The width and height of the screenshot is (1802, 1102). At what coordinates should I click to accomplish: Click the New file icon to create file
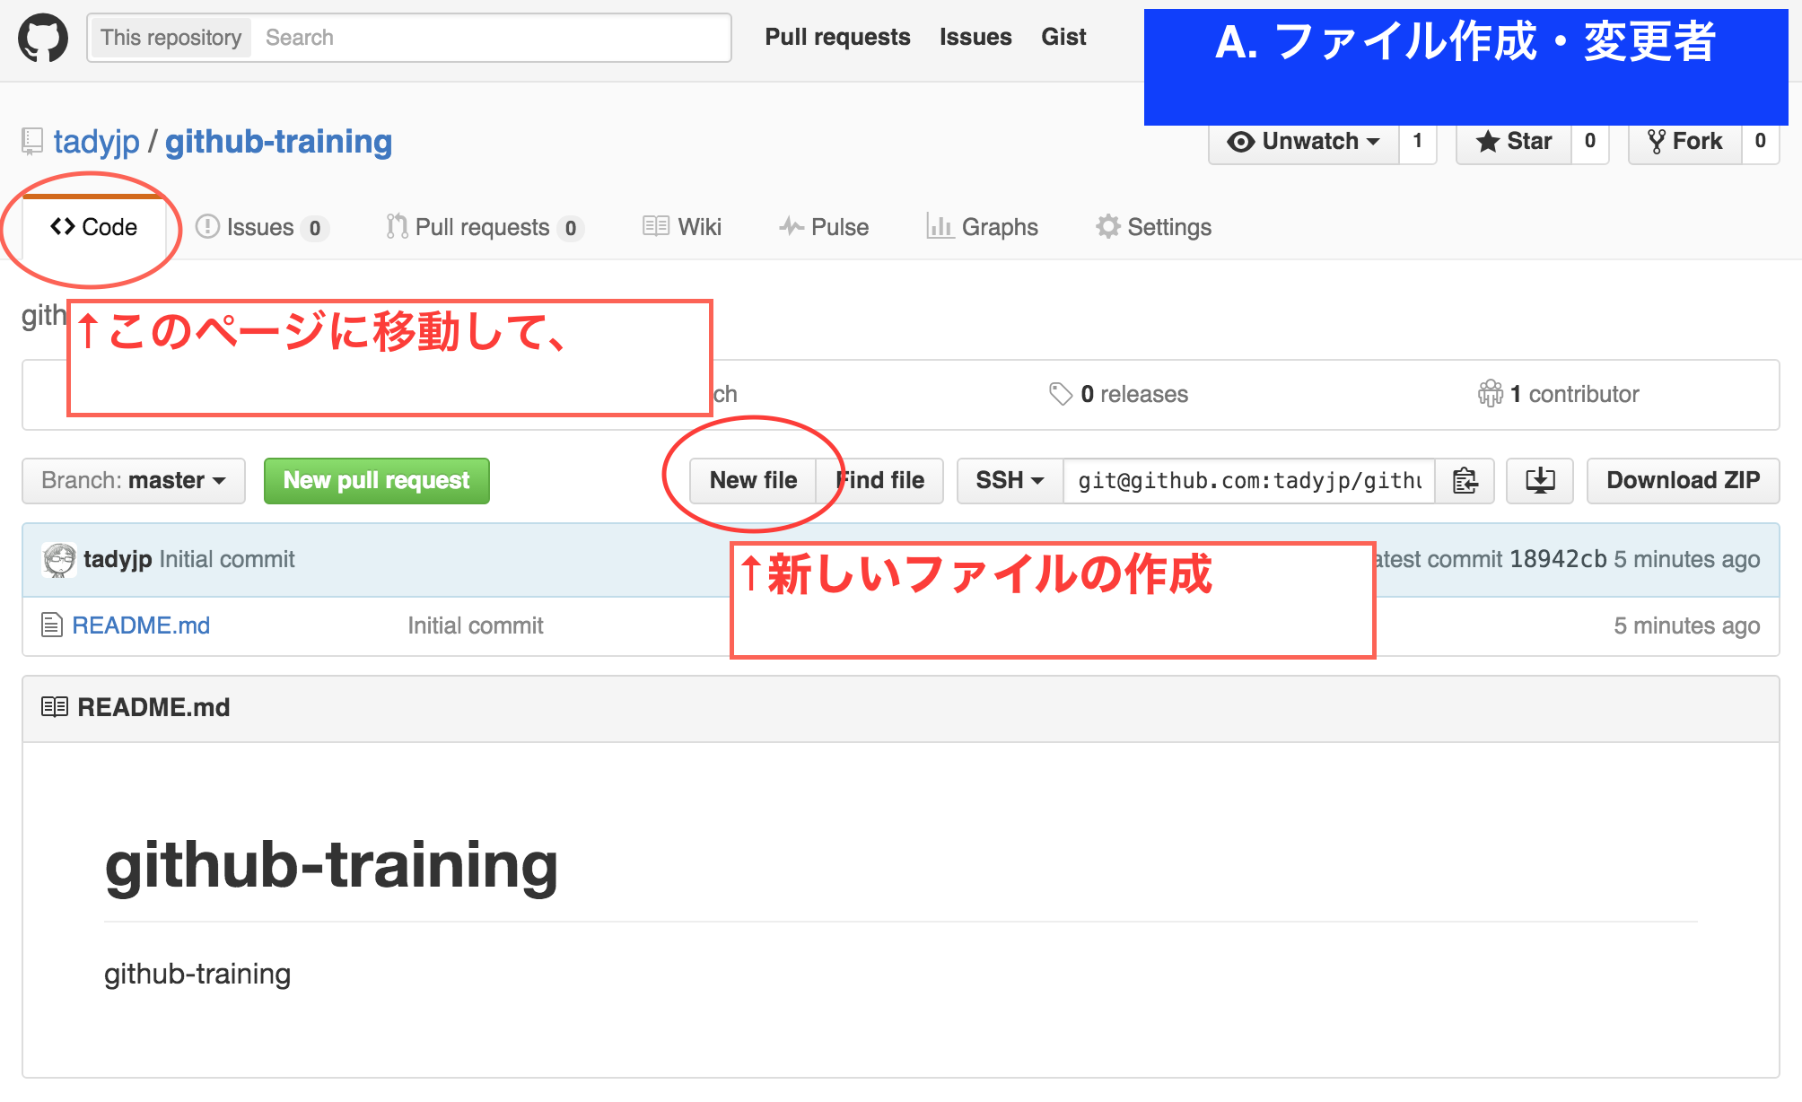[753, 480]
